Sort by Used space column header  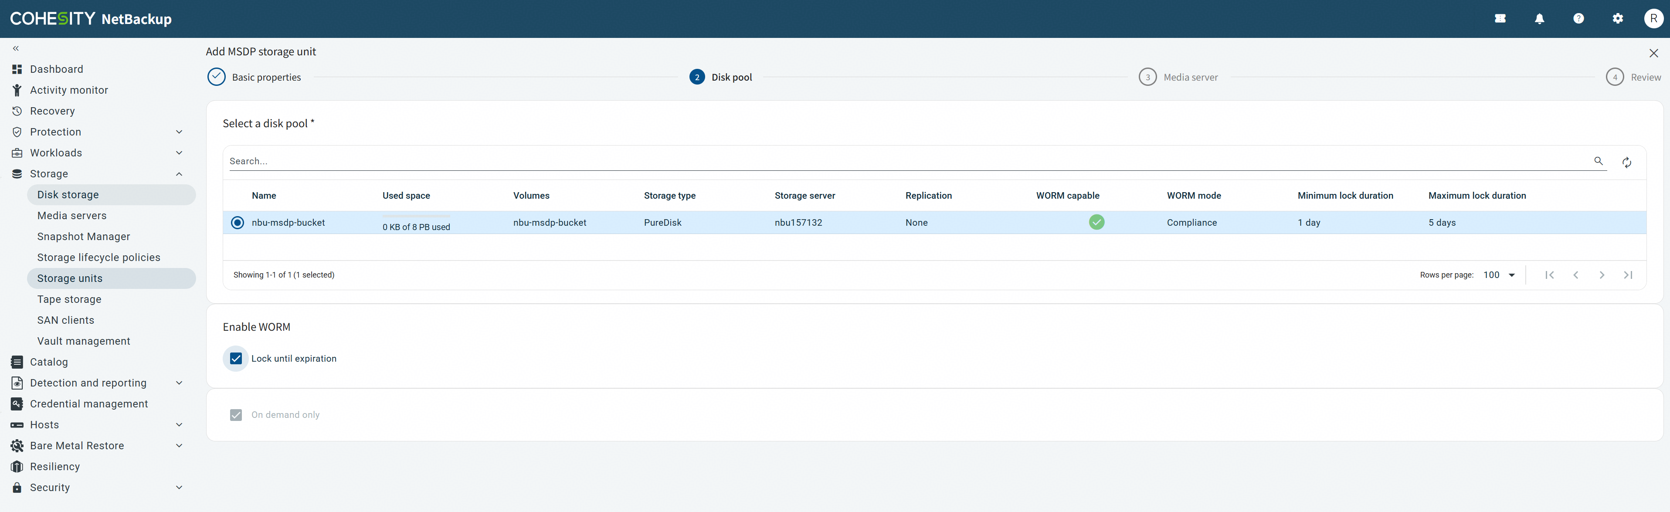point(406,196)
